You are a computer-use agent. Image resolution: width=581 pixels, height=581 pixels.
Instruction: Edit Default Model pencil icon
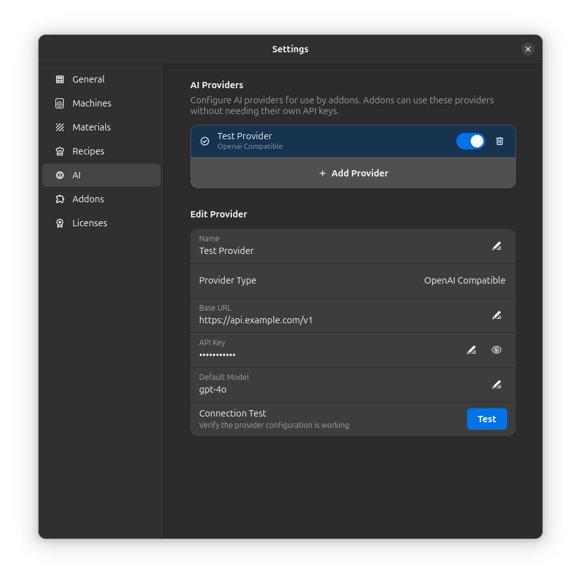pos(497,384)
